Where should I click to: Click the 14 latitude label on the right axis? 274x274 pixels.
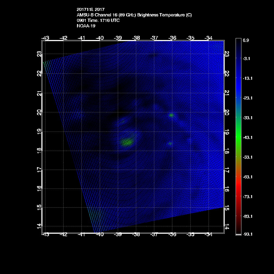(x=226, y=227)
